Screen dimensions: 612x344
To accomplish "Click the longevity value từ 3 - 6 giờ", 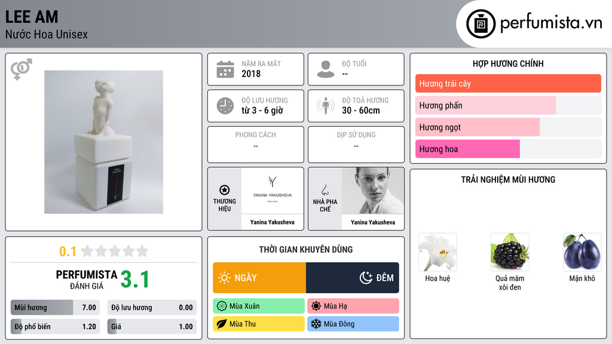I will click(262, 110).
